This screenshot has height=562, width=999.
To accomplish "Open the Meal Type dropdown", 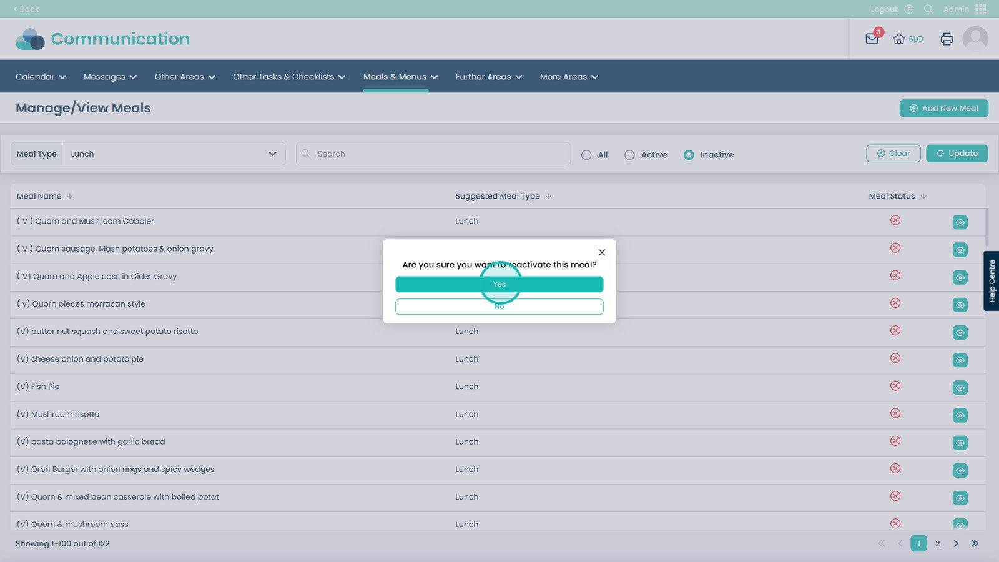I will (173, 154).
